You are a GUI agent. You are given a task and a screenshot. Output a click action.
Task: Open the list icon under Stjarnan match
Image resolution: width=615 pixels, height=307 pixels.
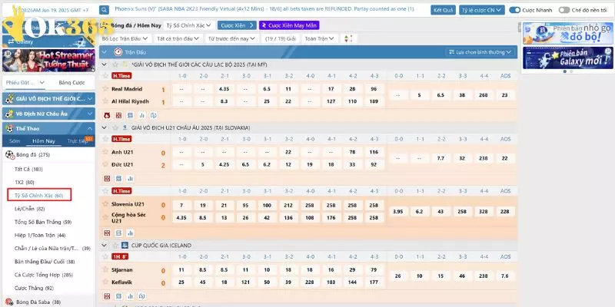119,296
